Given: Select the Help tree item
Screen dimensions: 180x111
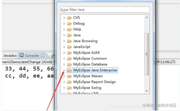Looking at the screenshot, I should (77, 29).
